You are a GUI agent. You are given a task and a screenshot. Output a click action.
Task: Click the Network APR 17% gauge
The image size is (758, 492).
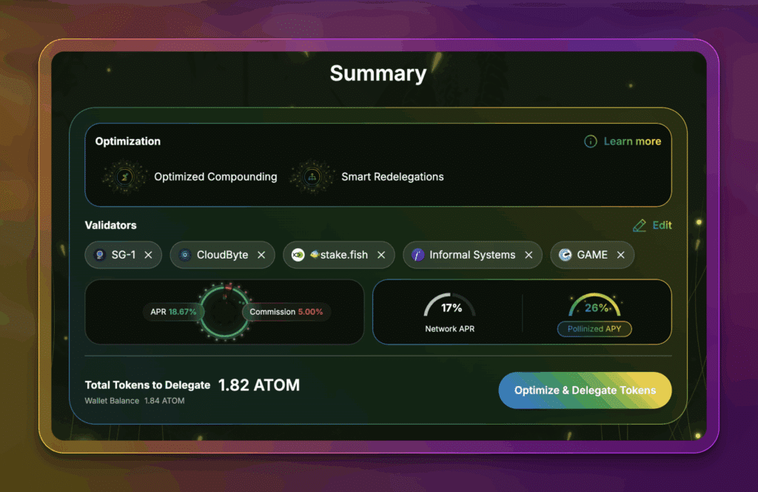point(451,307)
